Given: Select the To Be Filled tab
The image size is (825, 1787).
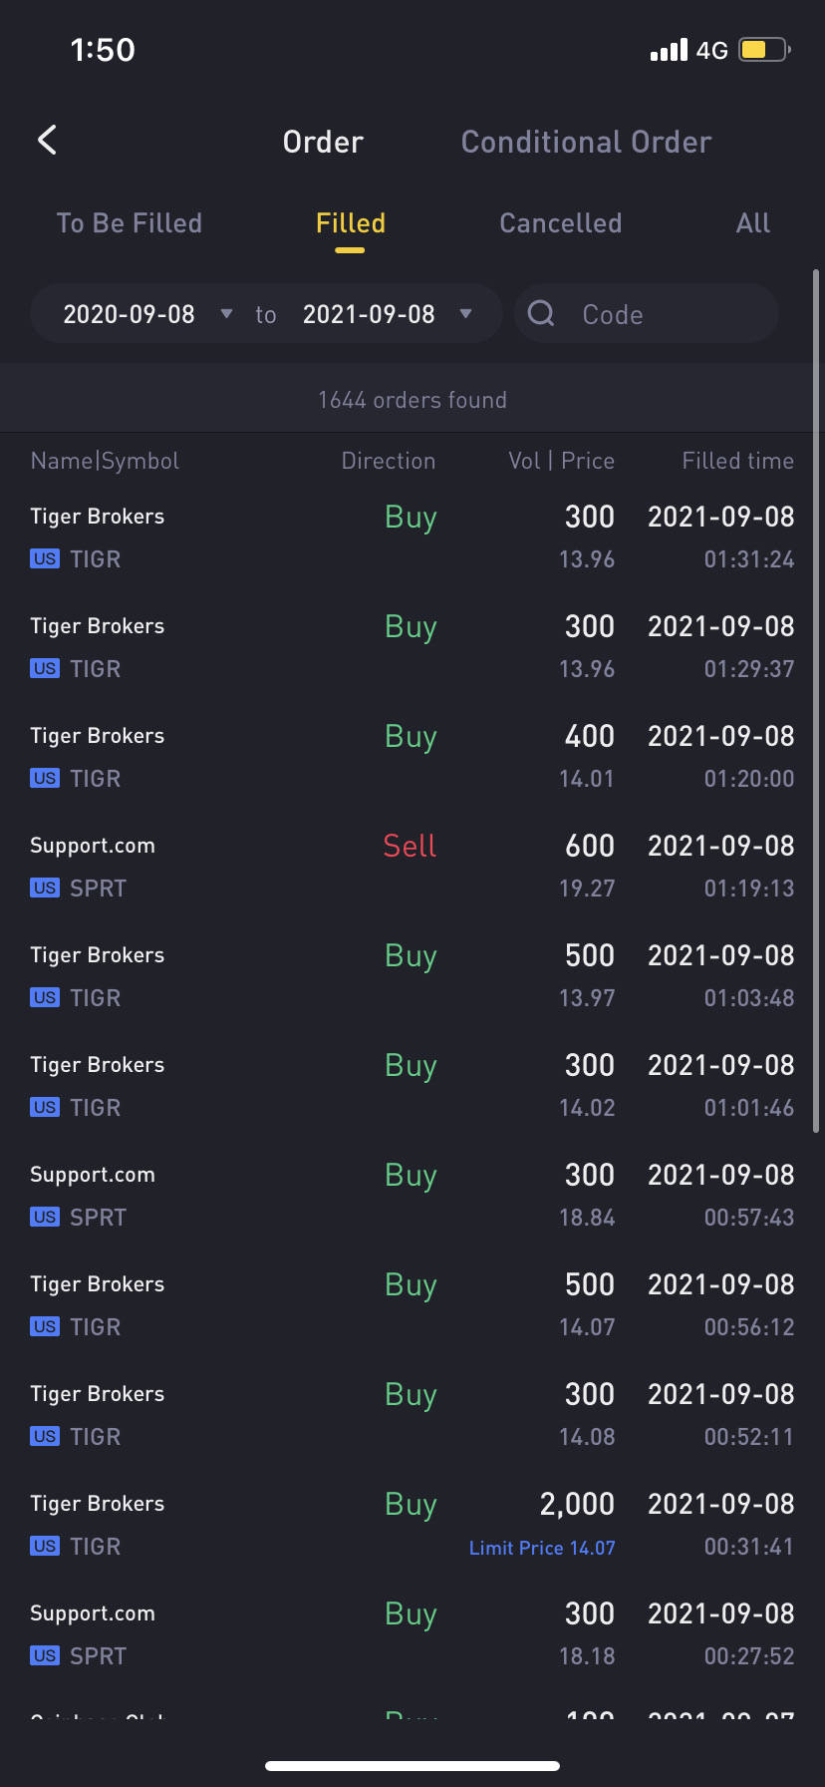Looking at the screenshot, I should coord(130,223).
